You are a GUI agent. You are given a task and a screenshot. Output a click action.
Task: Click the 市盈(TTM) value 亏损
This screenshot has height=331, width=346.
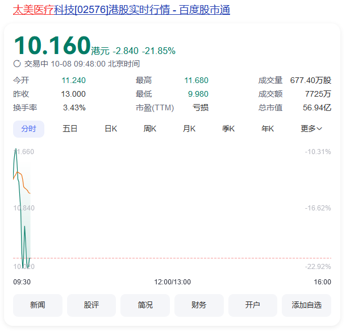201,108
